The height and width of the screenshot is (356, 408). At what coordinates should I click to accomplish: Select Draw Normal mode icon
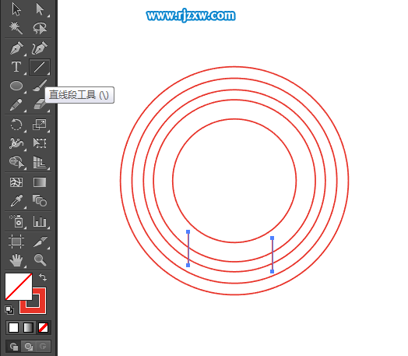tap(13, 347)
